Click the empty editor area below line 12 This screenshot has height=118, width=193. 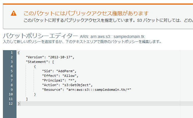pyautogui.click(x=96, y=112)
